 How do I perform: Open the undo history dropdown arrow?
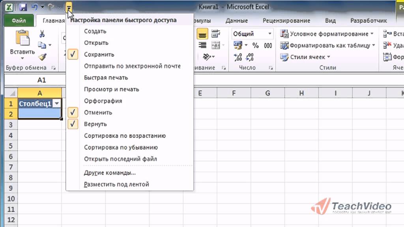pos(43,7)
